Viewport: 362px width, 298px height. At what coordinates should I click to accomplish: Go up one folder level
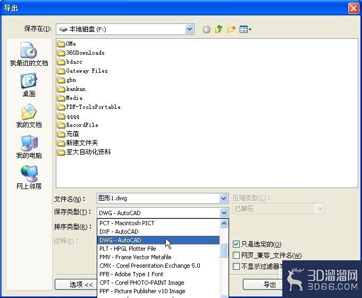pyautogui.click(x=218, y=29)
